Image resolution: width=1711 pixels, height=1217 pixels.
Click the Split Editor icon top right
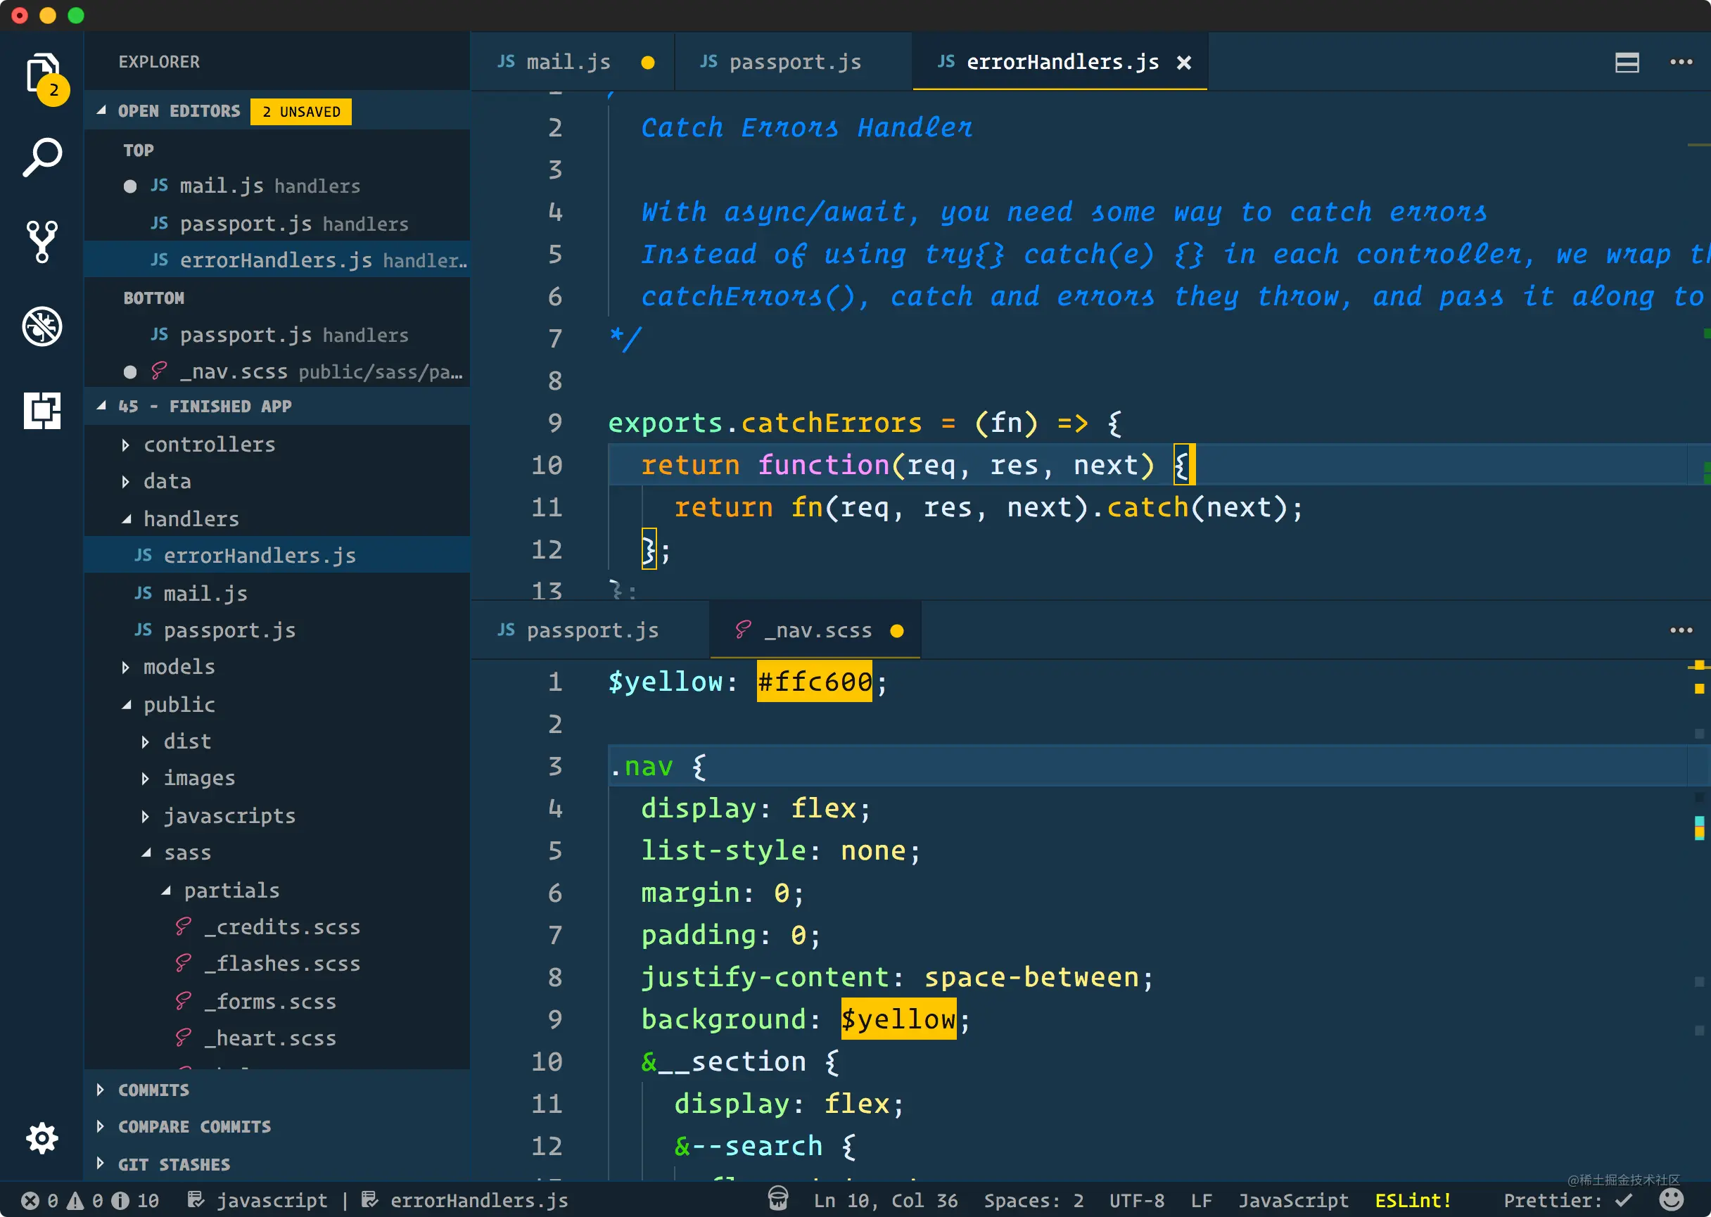[1628, 62]
